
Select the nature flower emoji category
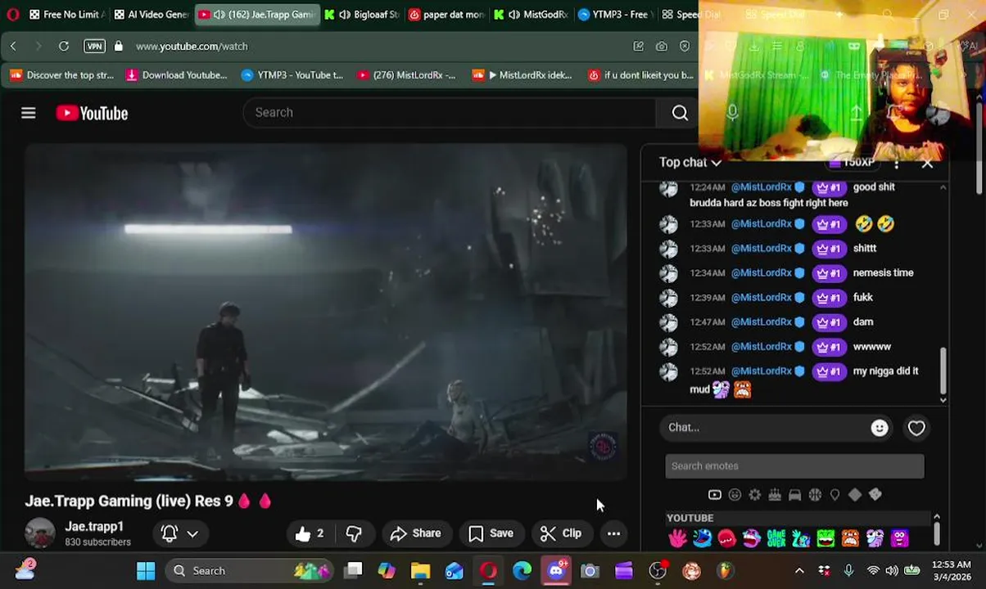coord(754,495)
